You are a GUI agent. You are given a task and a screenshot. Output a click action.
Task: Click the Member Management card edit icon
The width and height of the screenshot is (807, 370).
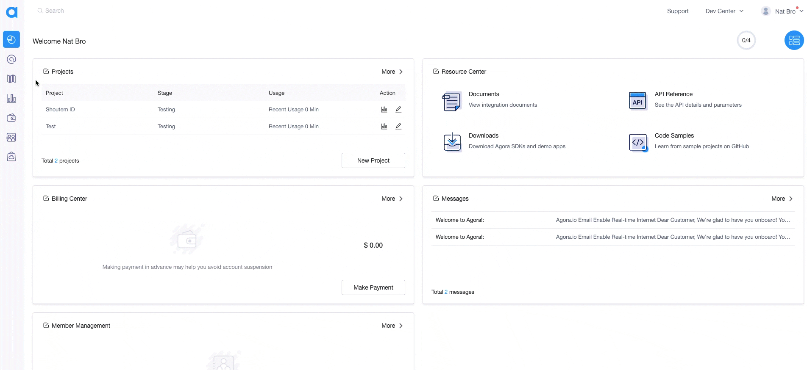(x=46, y=326)
